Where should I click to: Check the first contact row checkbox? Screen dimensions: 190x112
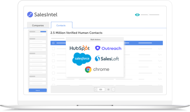(53, 49)
